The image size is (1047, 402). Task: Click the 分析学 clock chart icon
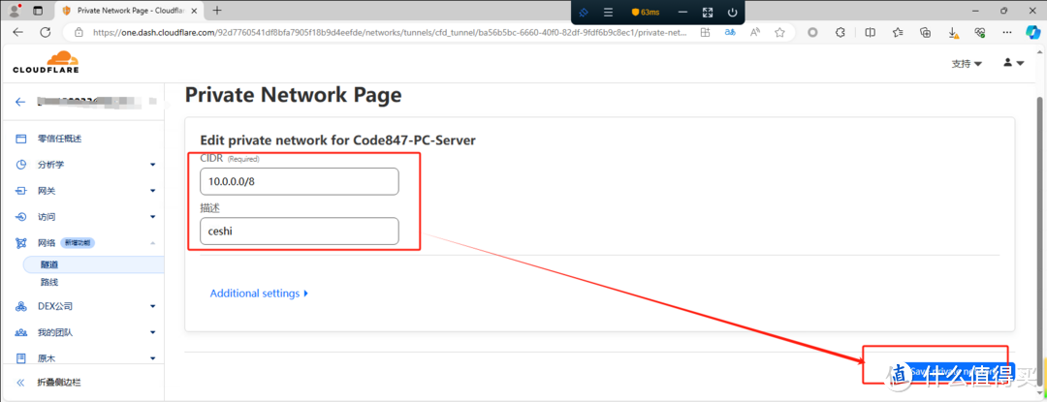click(21, 165)
